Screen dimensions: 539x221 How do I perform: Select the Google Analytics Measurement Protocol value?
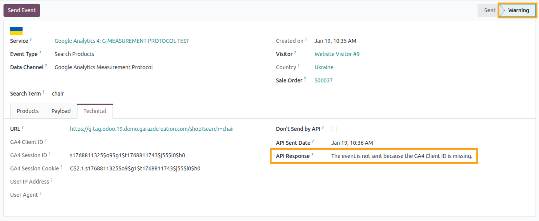coord(104,67)
